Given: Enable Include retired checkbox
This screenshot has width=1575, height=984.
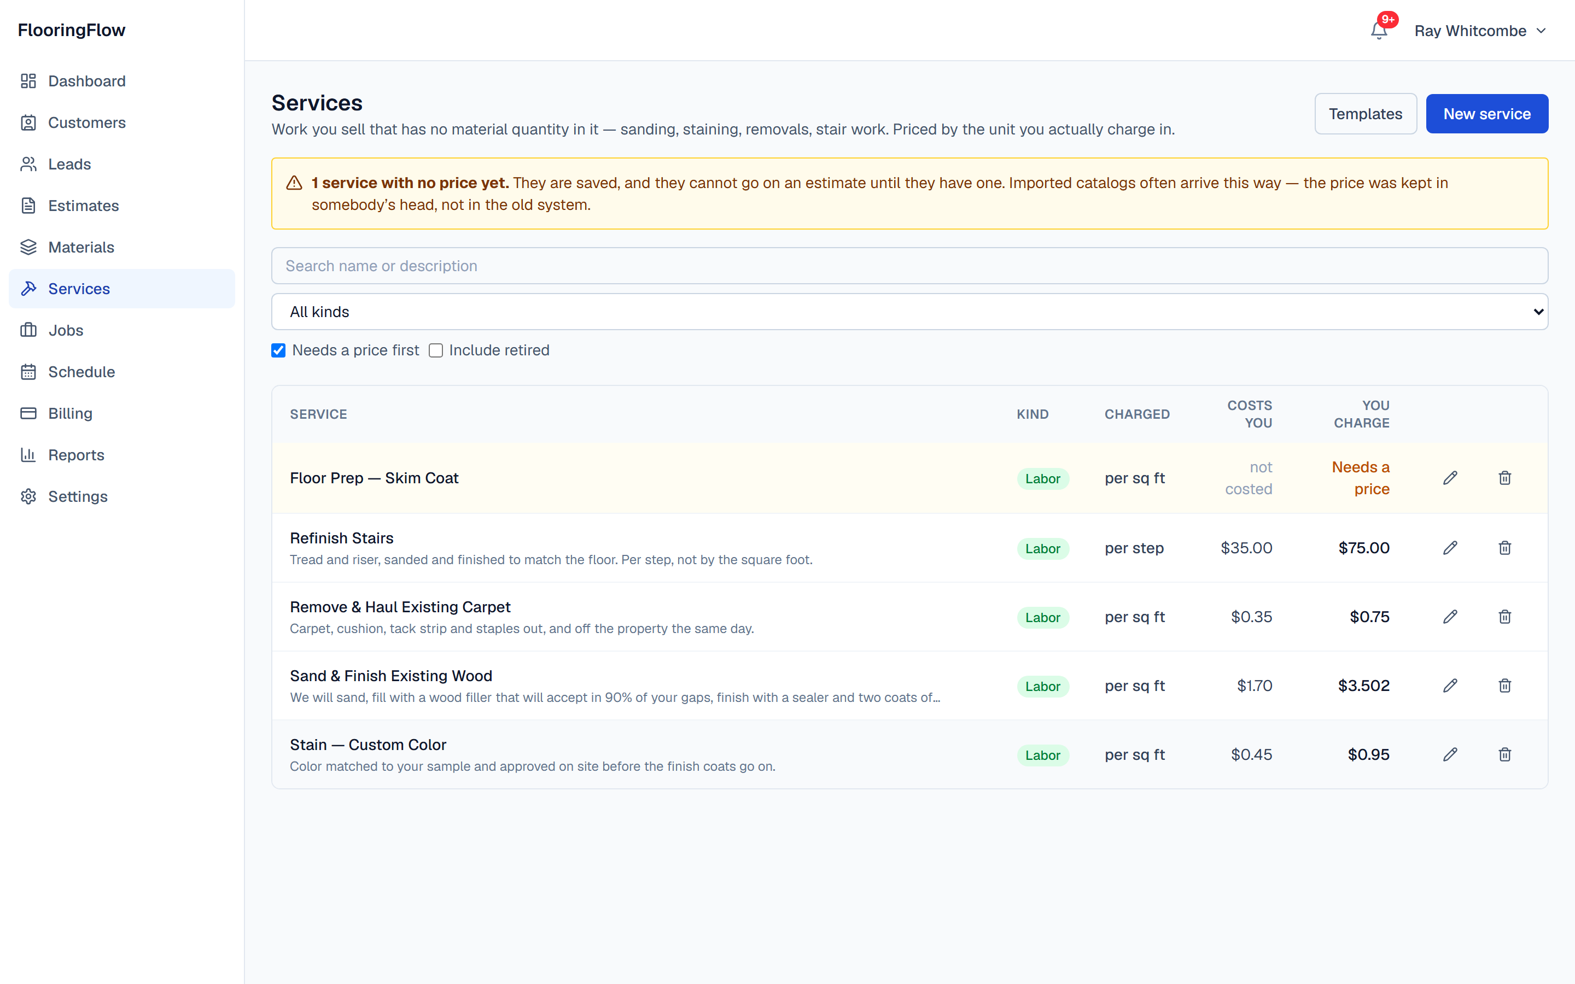Looking at the screenshot, I should tap(436, 351).
